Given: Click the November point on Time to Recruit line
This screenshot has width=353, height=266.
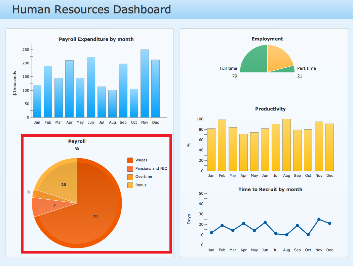Looking at the screenshot, I should coord(319,219).
